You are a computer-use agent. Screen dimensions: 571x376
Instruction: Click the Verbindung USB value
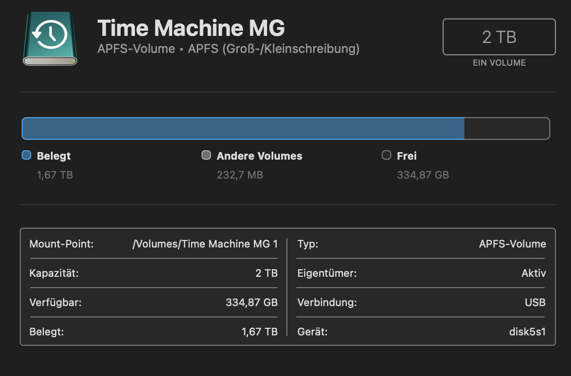(x=535, y=303)
